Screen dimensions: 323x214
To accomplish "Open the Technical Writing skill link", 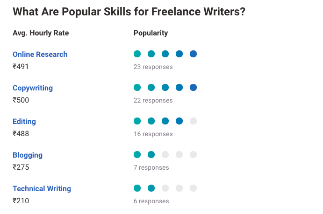I will (x=42, y=189).
